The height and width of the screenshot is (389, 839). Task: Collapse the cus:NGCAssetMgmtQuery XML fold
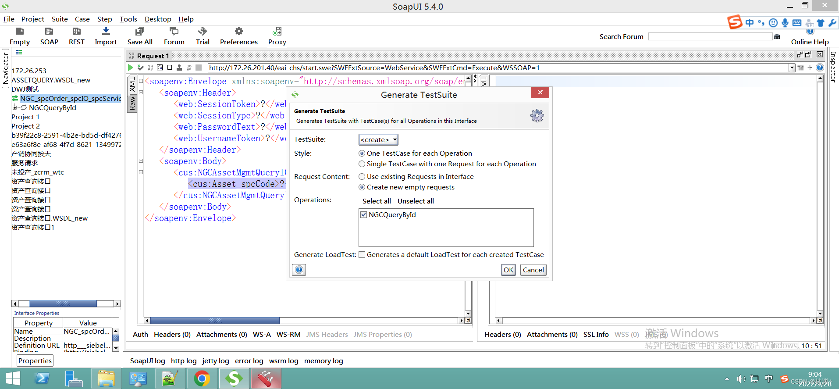[141, 172]
